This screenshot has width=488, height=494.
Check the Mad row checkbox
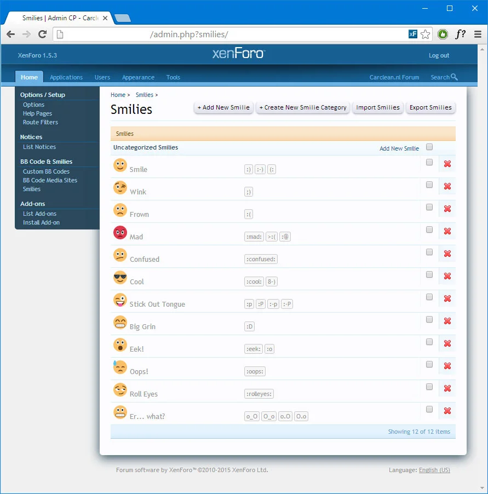click(429, 229)
